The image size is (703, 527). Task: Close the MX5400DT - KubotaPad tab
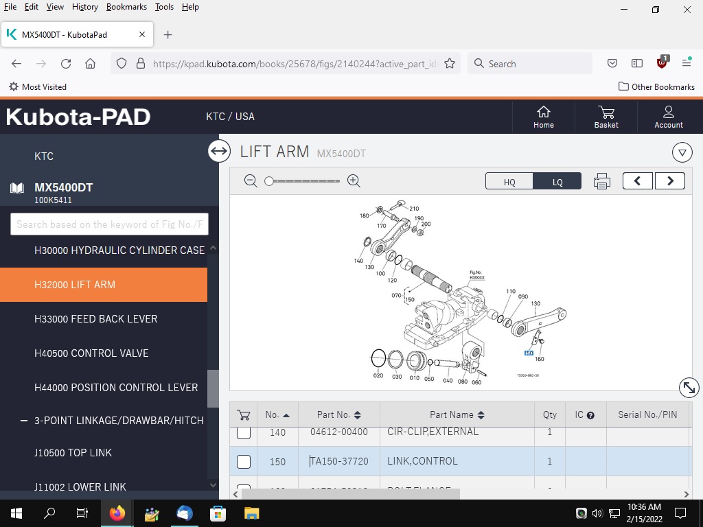[x=142, y=34]
